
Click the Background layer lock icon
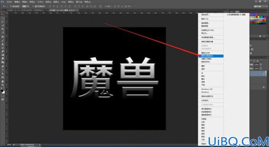click(x=264, y=87)
